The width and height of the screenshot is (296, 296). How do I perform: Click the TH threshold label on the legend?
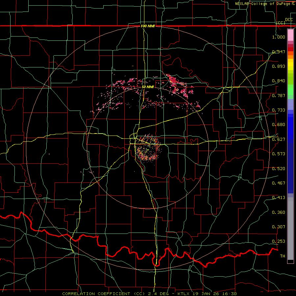click(x=283, y=256)
